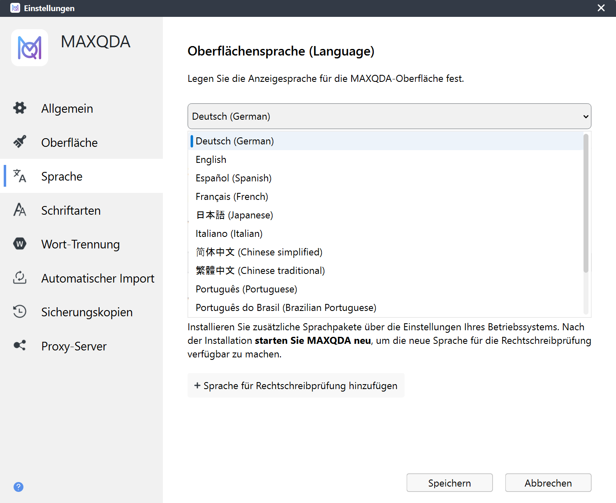Viewport: 616px width, 503px height.
Task: Pick Português (Portuguese) from the list
Action: (x=386, y=289)
